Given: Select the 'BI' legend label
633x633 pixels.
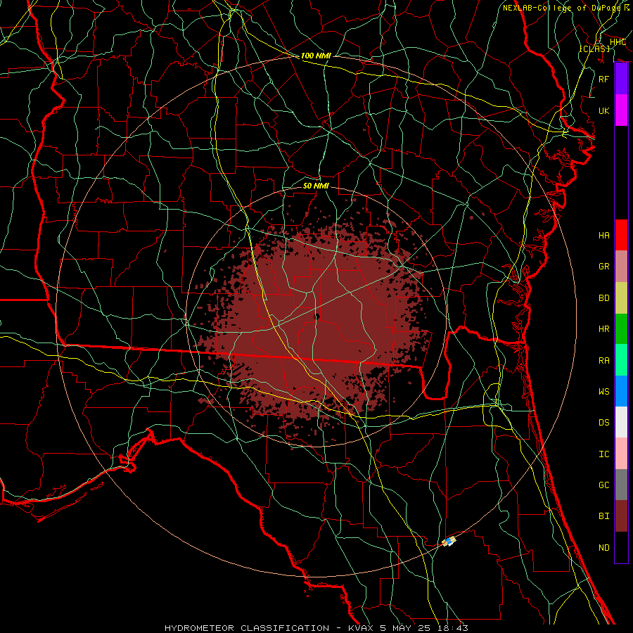Looking at the screenshot, I should (604, 516).
